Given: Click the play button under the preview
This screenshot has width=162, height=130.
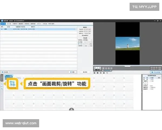Looking at the screenshot, I should pos(103,68).
